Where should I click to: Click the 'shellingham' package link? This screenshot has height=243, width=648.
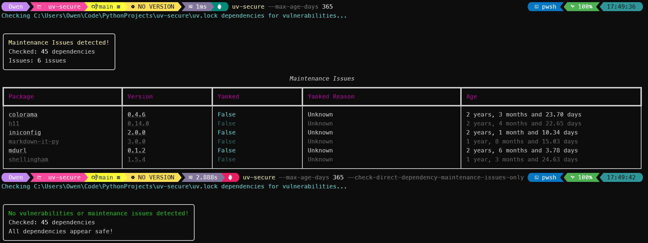(28, 160)
